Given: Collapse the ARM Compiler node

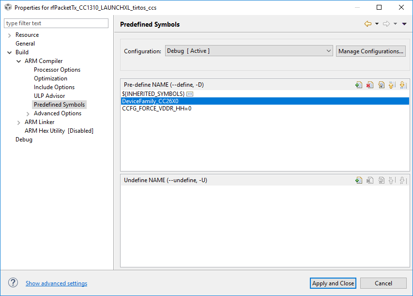Looking at the screenshot, I should (x=19, y=61).
